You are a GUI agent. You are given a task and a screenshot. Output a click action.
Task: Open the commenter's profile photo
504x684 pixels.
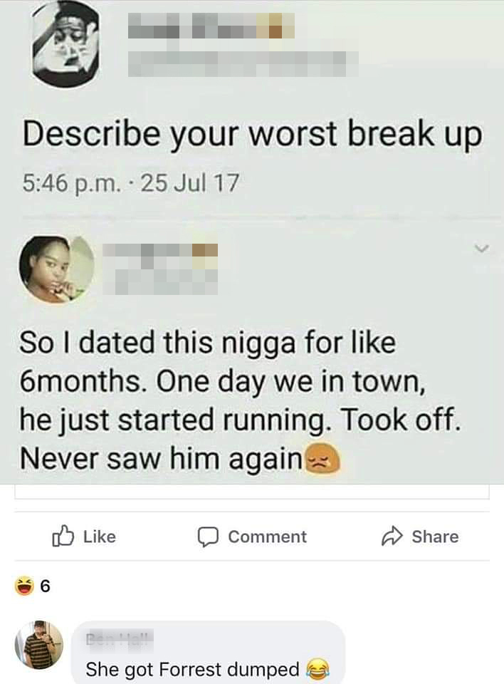tap(39, 645)
